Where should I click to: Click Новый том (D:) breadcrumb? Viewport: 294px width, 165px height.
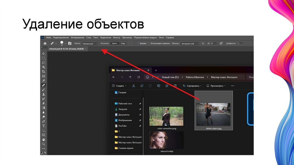[170, 77]
